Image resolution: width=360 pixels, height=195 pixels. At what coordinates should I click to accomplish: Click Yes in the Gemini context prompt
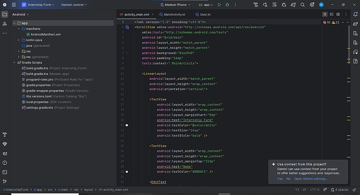pos(280,179)
